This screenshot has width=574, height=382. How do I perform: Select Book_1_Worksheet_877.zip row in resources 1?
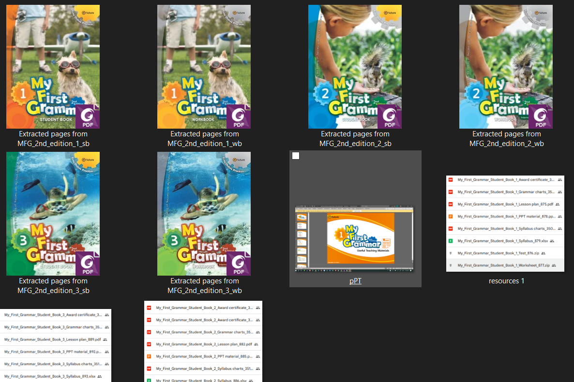505,265
